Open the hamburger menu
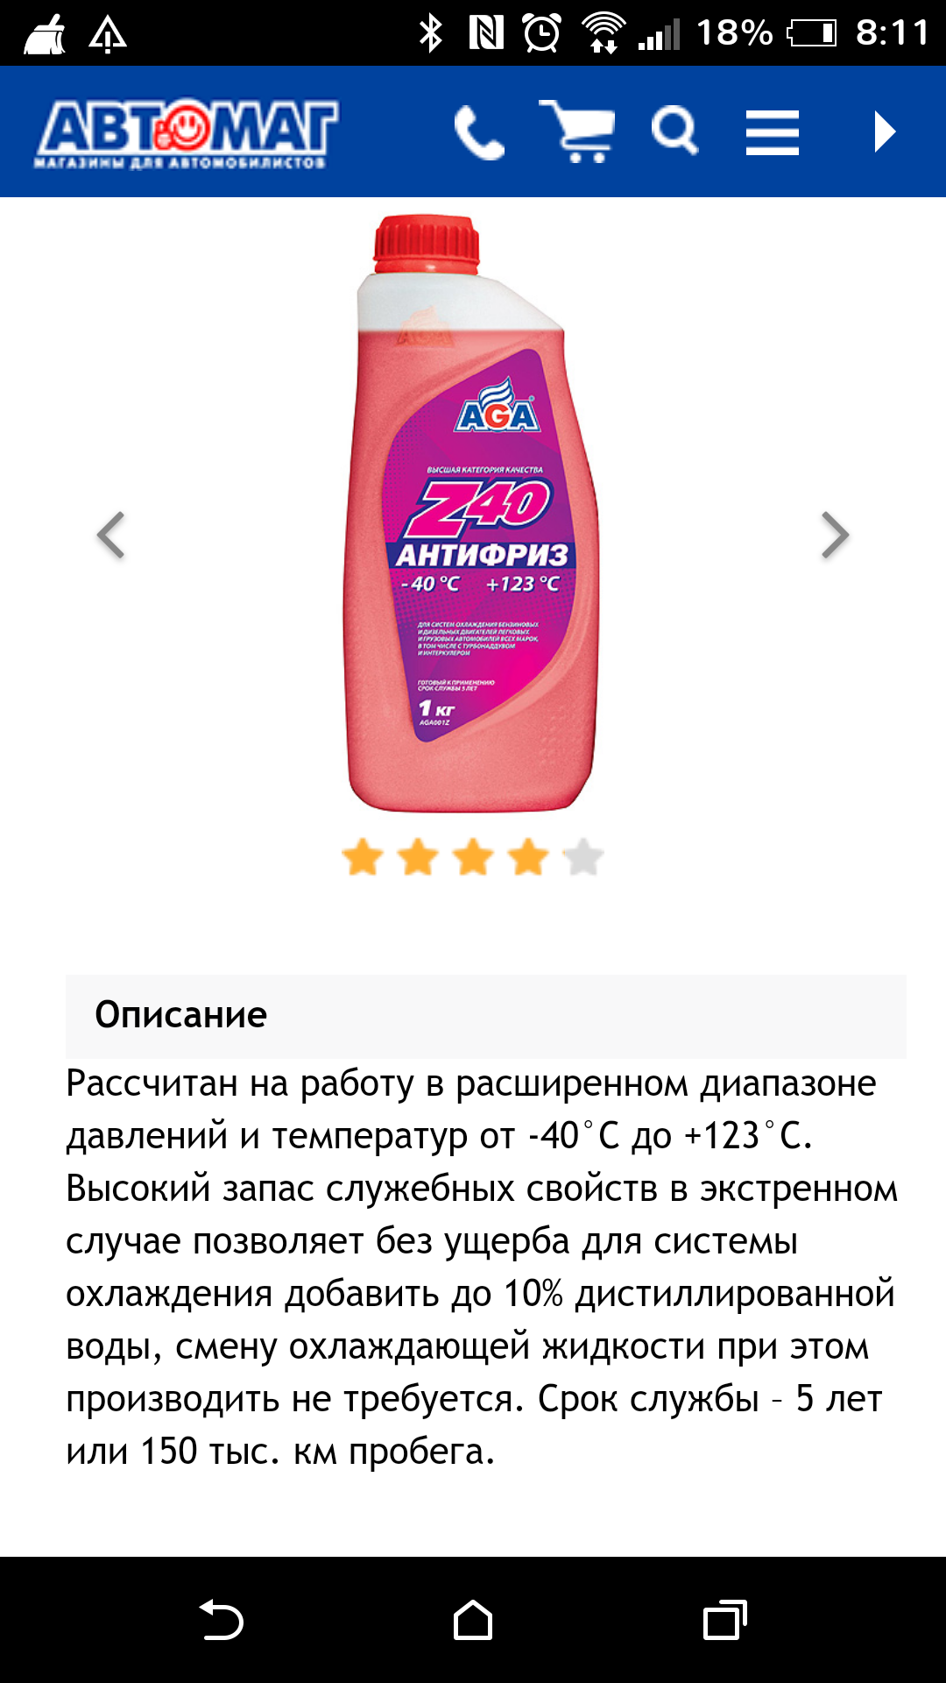 pos(772,133)
